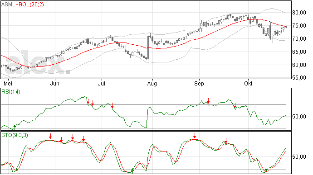Viewport: 313px width, 175px height.
Task: Click the red sell arrow above September in RSI panel
Action: pos(208,101)
